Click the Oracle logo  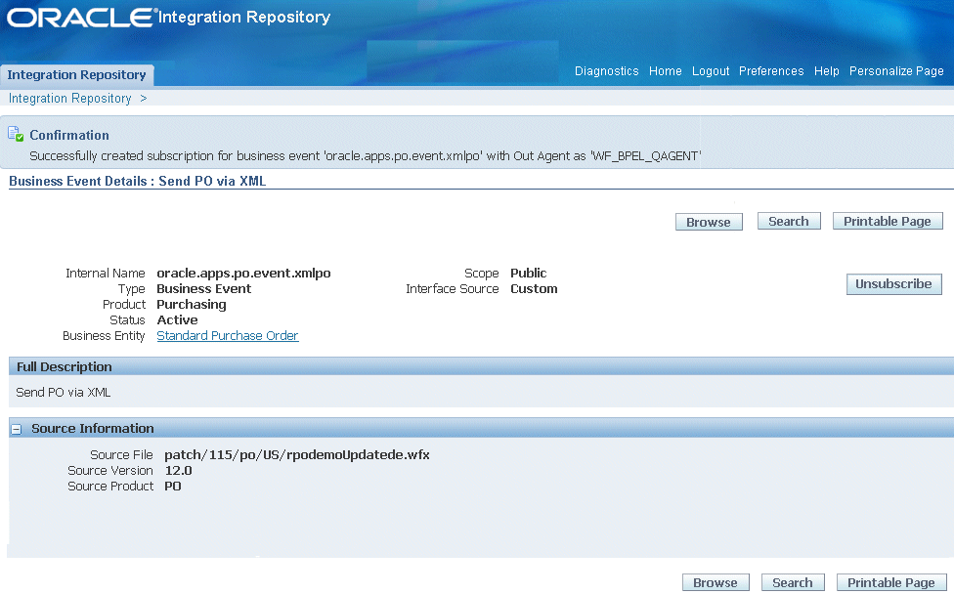[x=80, y=17]
